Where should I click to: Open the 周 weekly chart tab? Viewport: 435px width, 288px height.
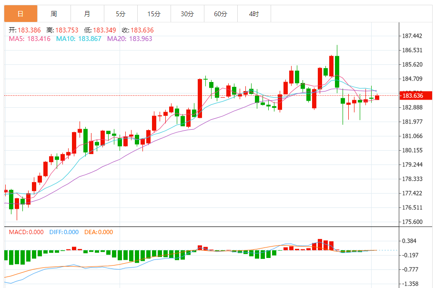[54, 14]
